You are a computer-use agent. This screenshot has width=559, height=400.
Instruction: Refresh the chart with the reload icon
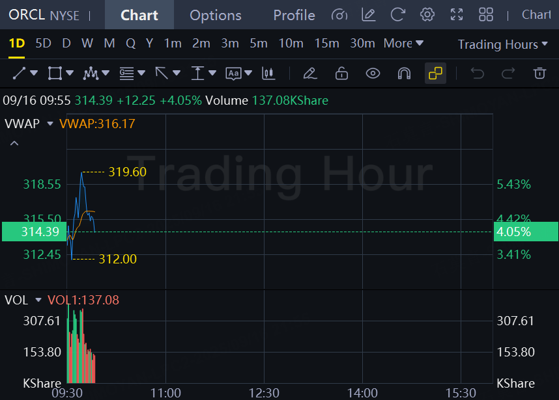(x=397, y=15)
